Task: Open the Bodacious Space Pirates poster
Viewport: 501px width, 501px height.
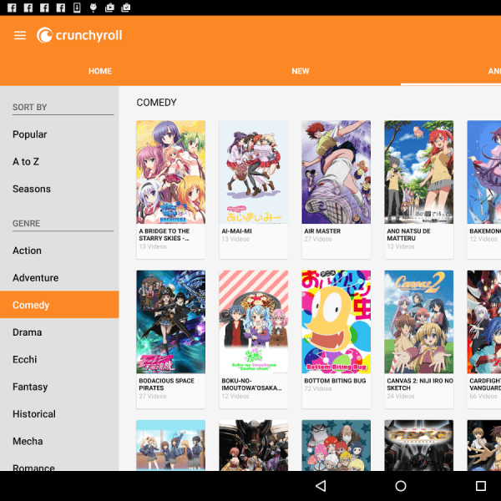Action: pos(171,321)
